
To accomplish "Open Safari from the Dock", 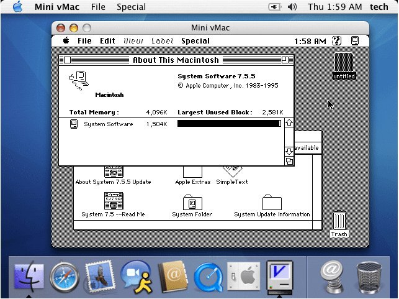I will [65, 277].
